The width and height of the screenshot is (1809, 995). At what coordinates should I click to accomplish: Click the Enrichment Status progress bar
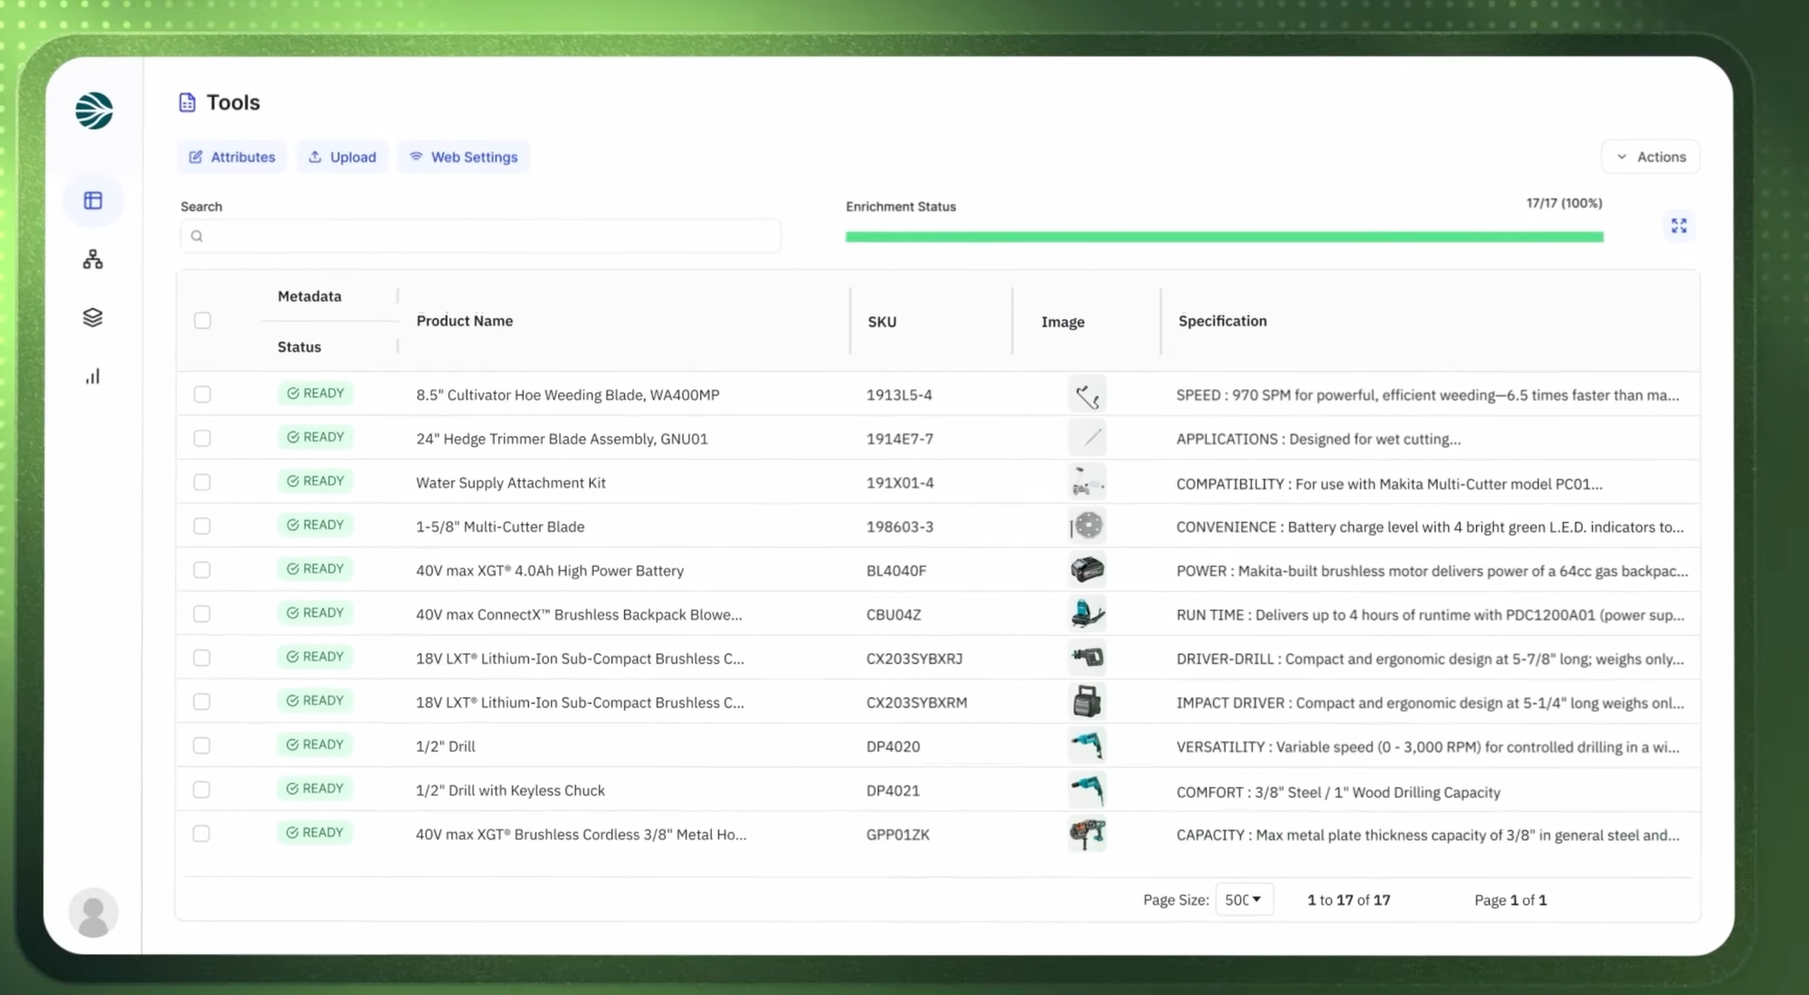pos(1224,237)
